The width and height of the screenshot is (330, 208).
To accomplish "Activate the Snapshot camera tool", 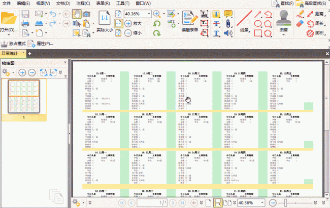I will (x=86, y=14).
